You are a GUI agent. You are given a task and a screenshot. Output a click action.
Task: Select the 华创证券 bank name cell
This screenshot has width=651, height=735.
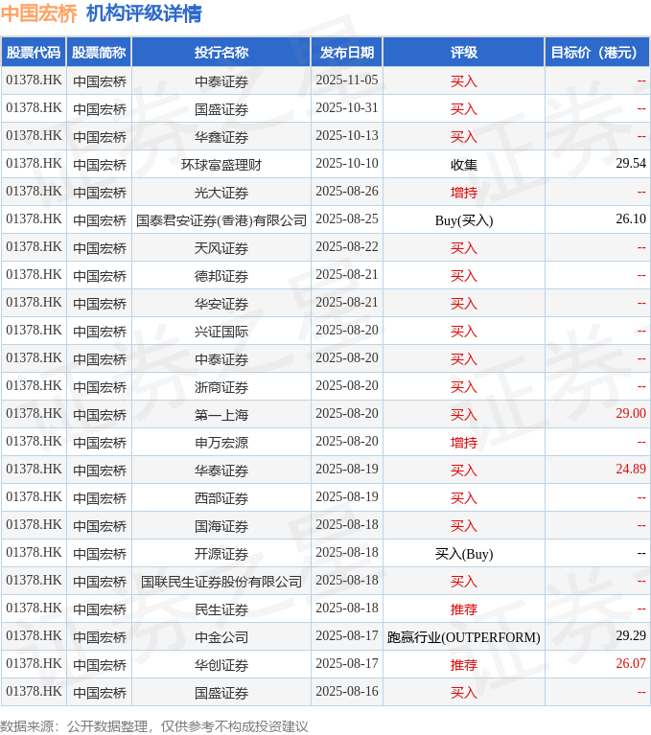[221, 665]
